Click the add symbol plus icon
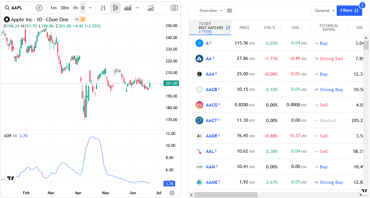The width and height of the screenshot is (370, 198). (39, 8)
